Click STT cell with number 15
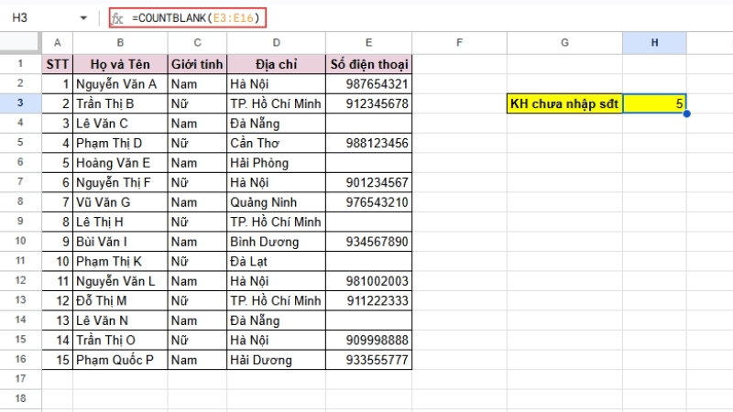Image resolution: width=733 pixels, height=412 pixels. (58, 360)
